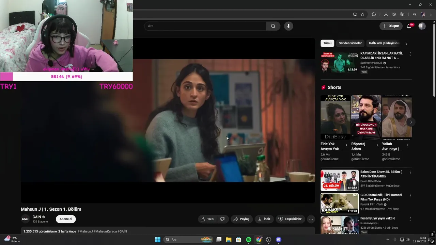This screenshot has width=436, height=245.
Task: Open options for Balon Date Show video
Action: coord(410,173)
